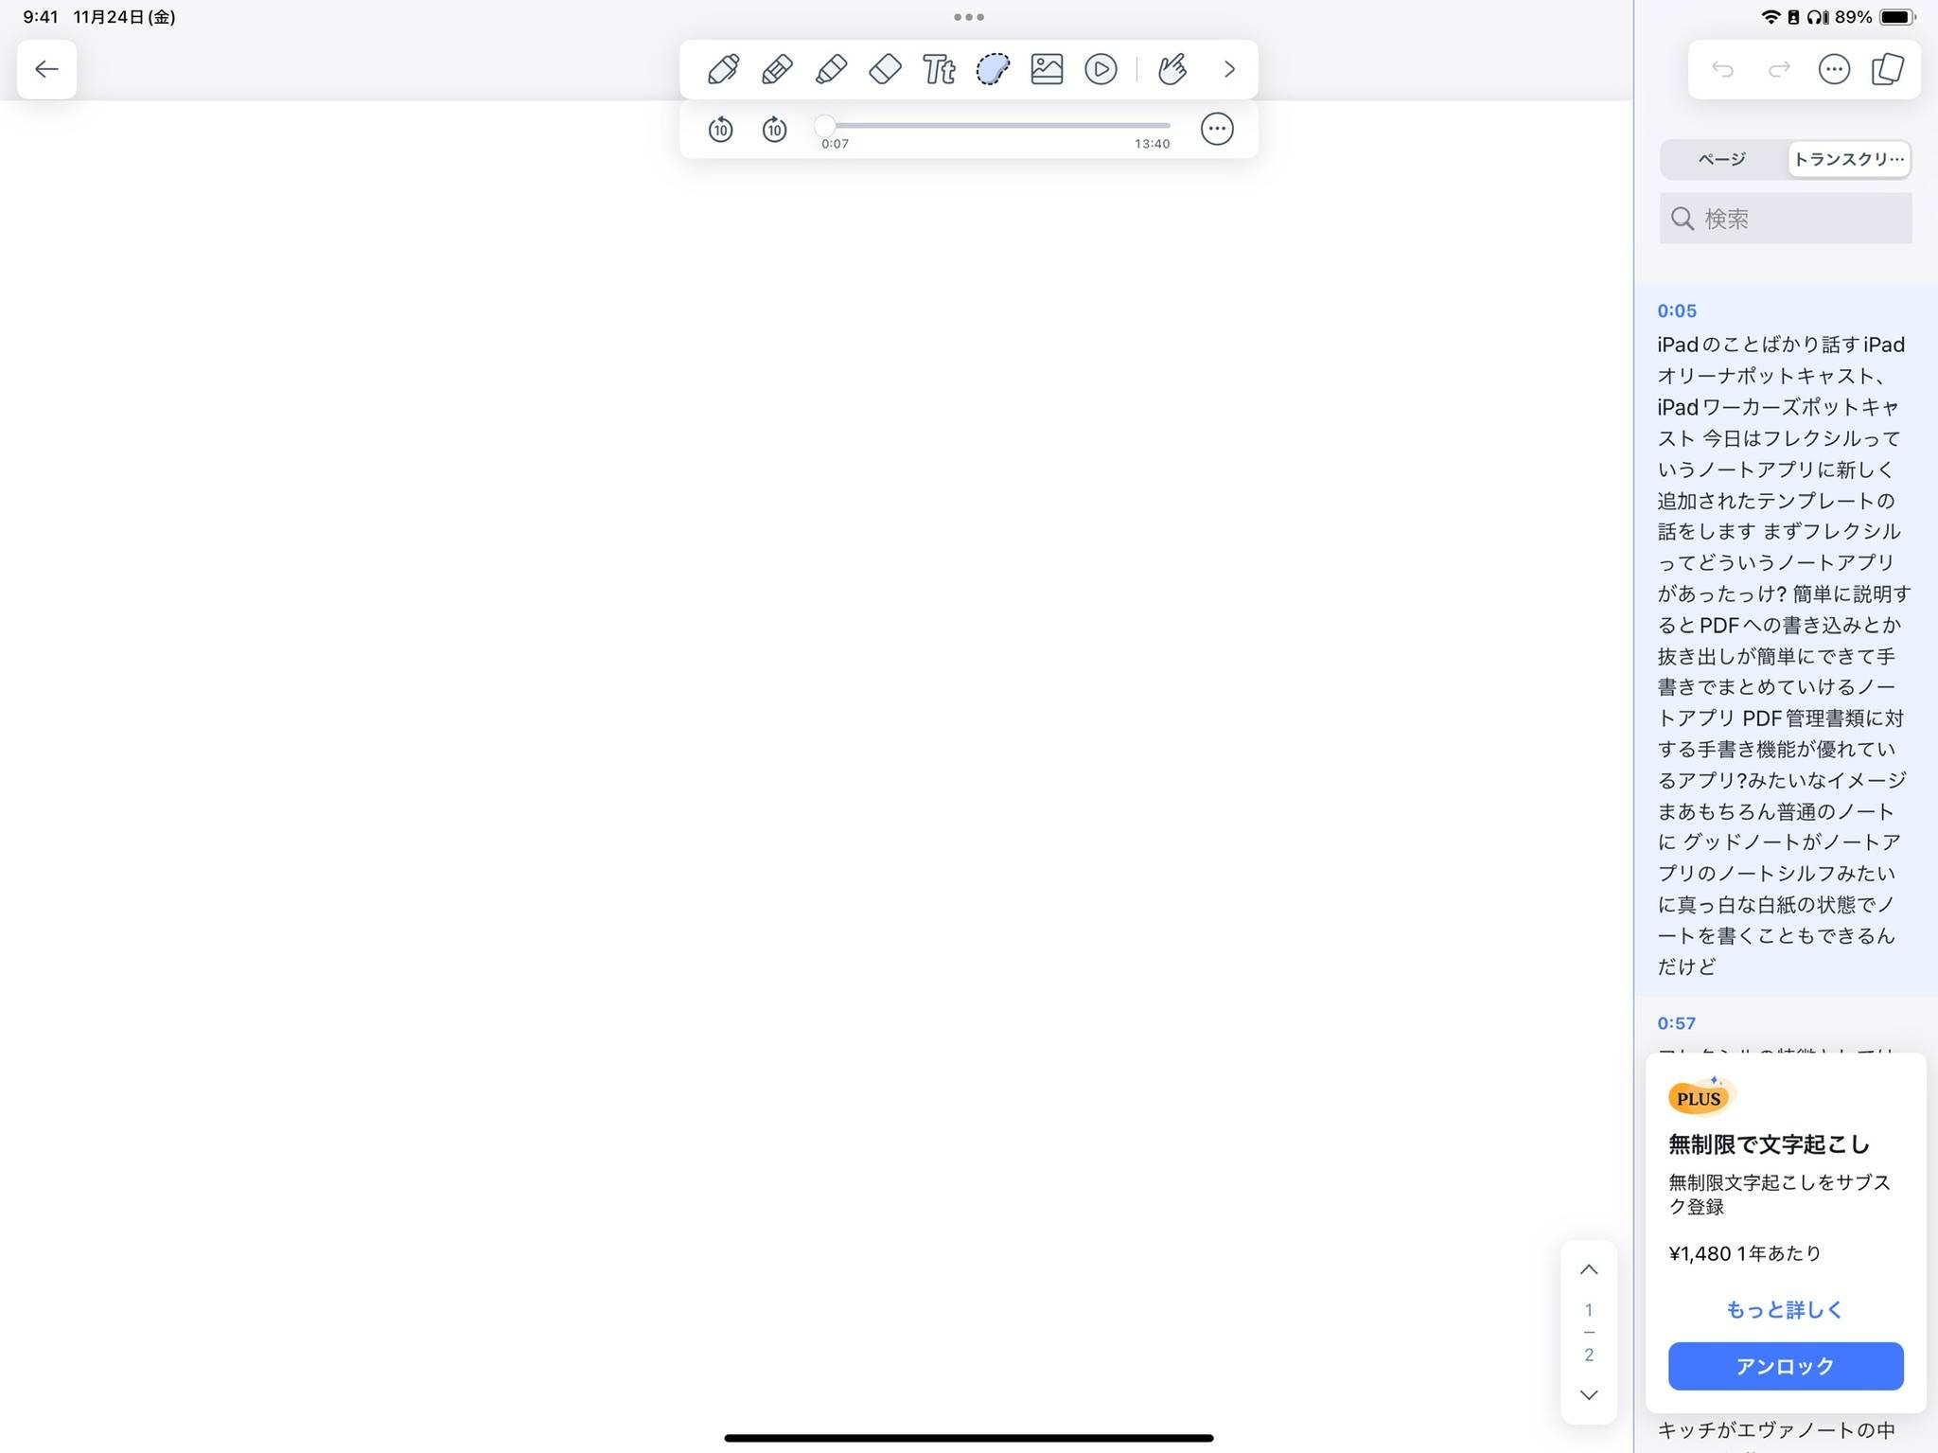Screen dimensions: 1938x1453
Task: Go back with the back arrow
Action: point(46,68)
